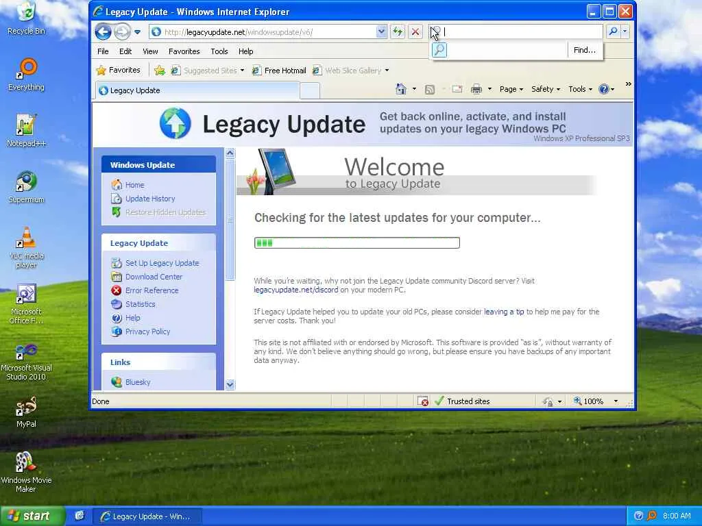Open a new blank tab
This screenshot has width=702, height=526.
[310, 91]
